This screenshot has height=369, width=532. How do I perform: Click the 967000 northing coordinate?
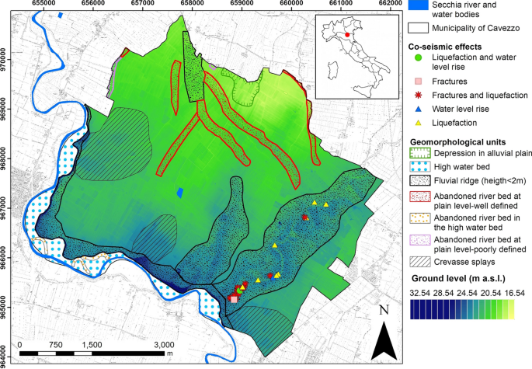[4, 208]
